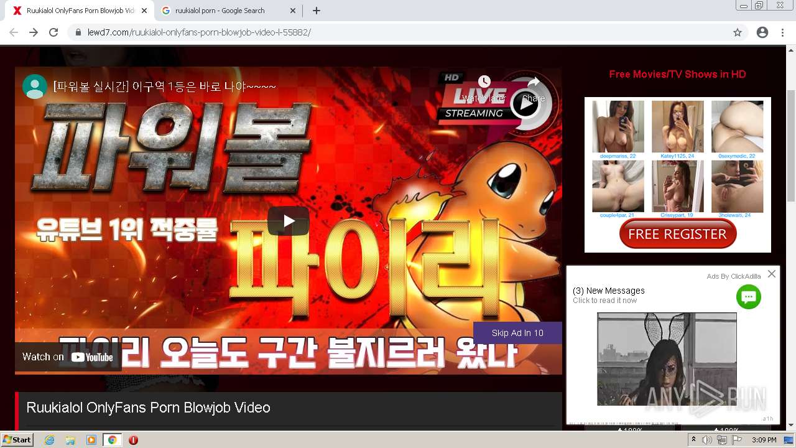Screen dimensions: 796x448
Task: Bookmark this page with the star
Action: 738,32
